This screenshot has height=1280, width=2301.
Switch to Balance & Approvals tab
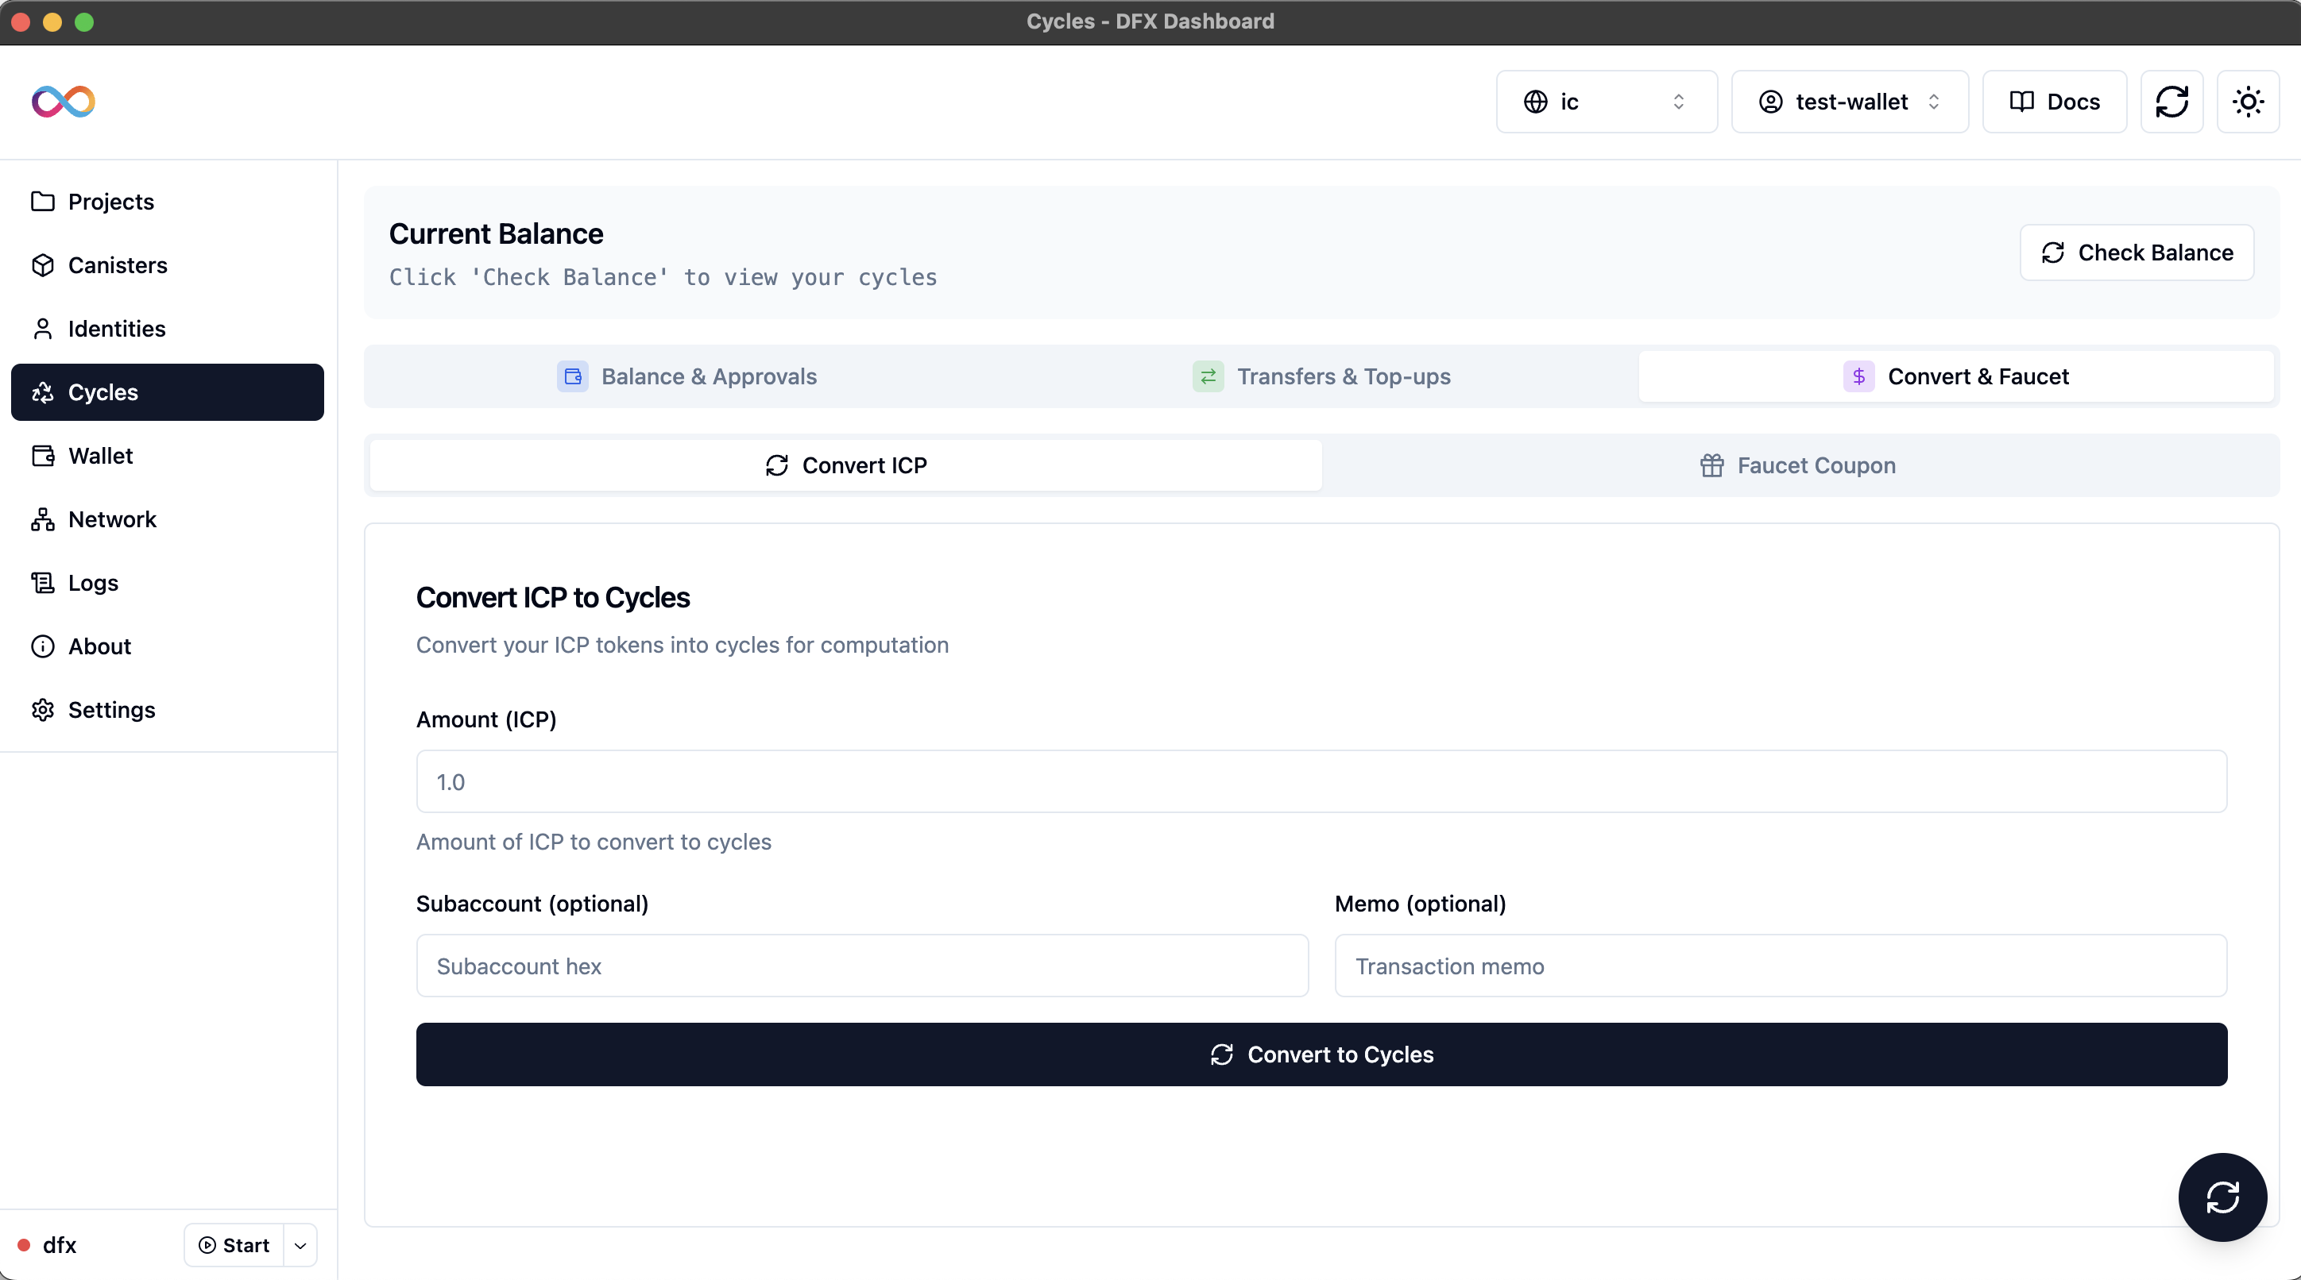point(686,376)
